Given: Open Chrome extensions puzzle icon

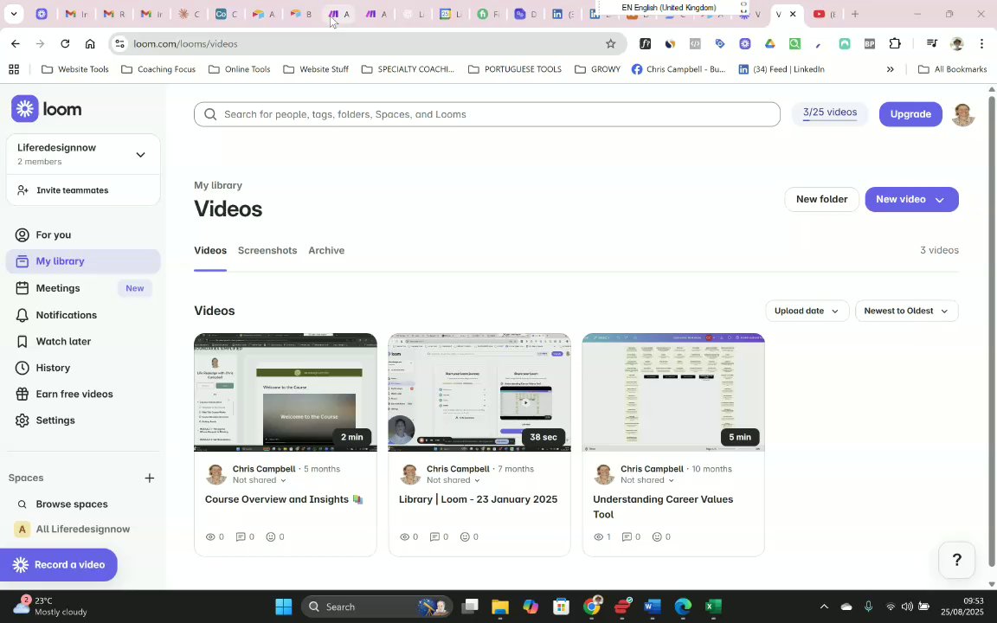Looking at the screenshot, I should point(895,44).
